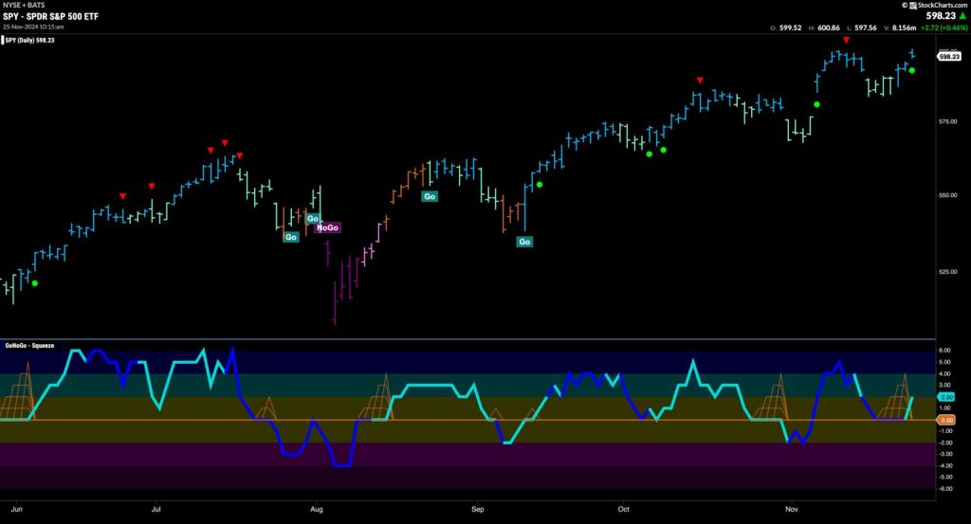The width and height of the screenshot is (971, 524).
Task: Click the green up arrow beside 598.23
Action: click(963, 16)
